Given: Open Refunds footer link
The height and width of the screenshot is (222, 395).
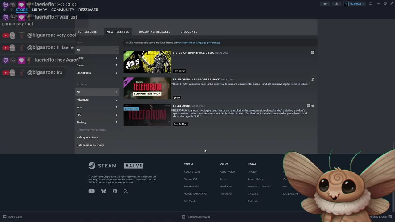Looking at the screenshot, I should (x=253, y=201).
